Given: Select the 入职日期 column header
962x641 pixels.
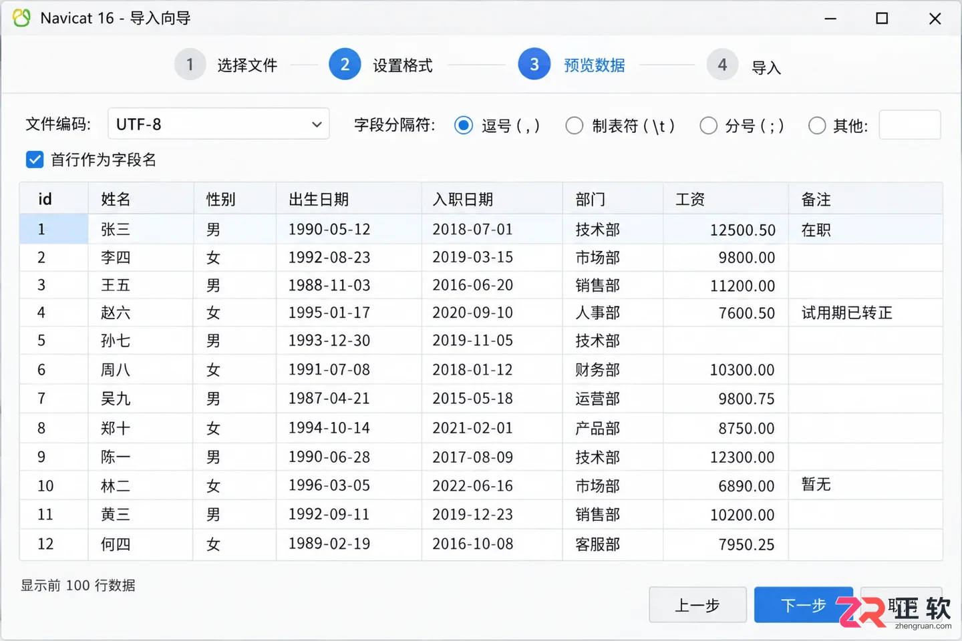Looking at the screenshot, I should [492, 199].
